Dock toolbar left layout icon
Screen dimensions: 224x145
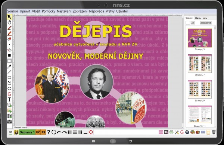coord(70,132)
